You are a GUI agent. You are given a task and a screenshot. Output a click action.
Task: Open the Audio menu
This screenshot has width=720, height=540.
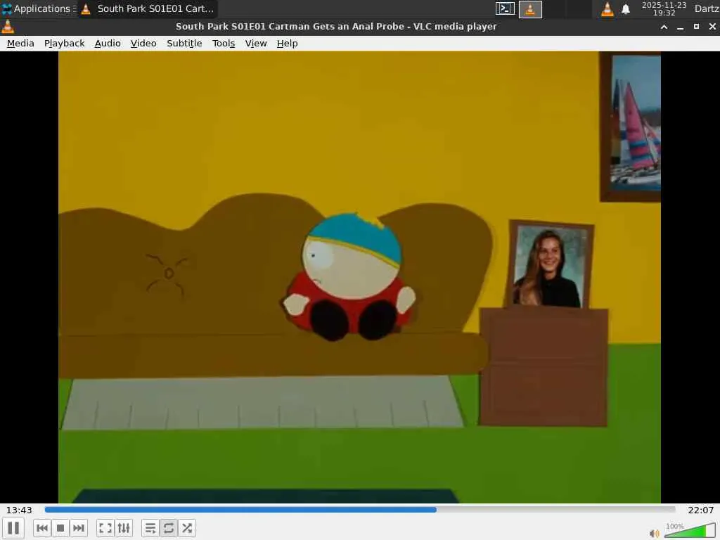108,43
